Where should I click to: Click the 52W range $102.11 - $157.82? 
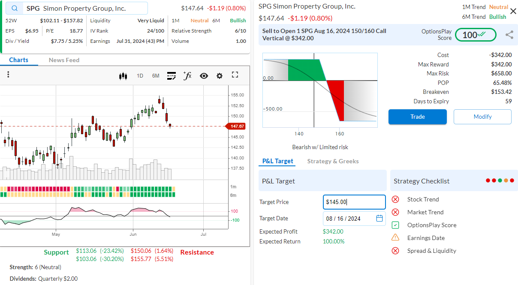pos(61,21)
